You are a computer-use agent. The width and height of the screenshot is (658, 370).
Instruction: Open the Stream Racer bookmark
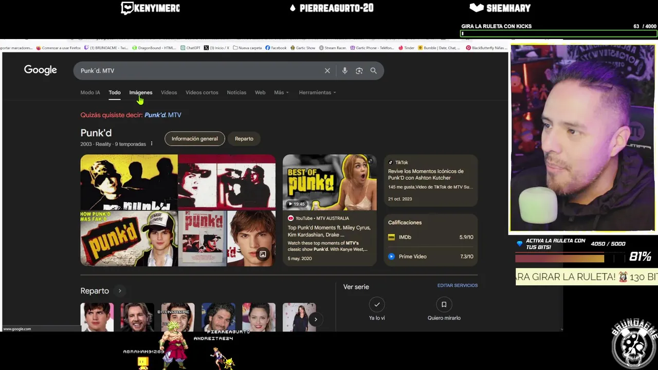pos(333,48)
